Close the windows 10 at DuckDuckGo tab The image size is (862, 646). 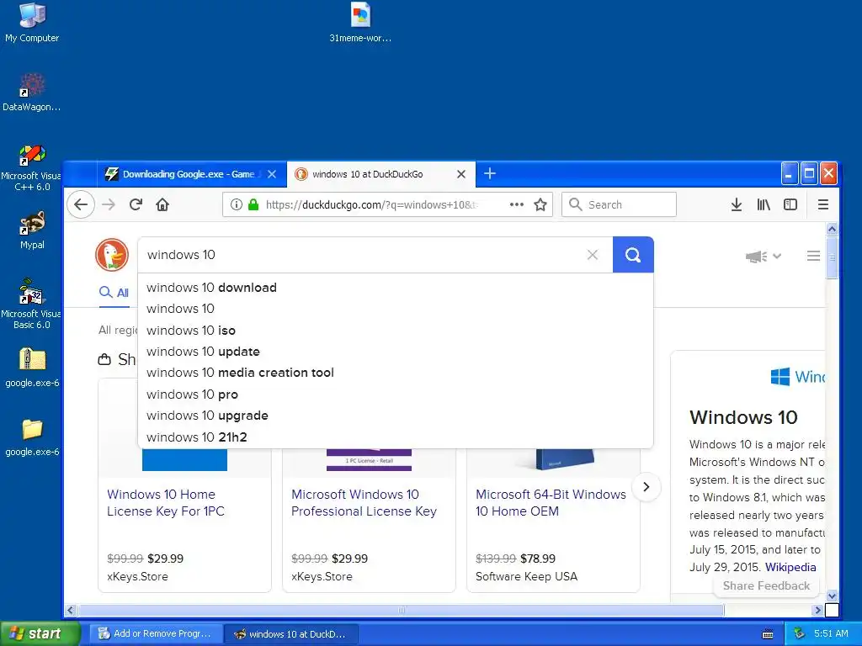coord(461,174)
